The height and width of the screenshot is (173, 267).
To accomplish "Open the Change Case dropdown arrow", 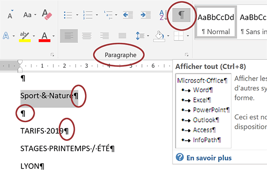I will (35, 15).
